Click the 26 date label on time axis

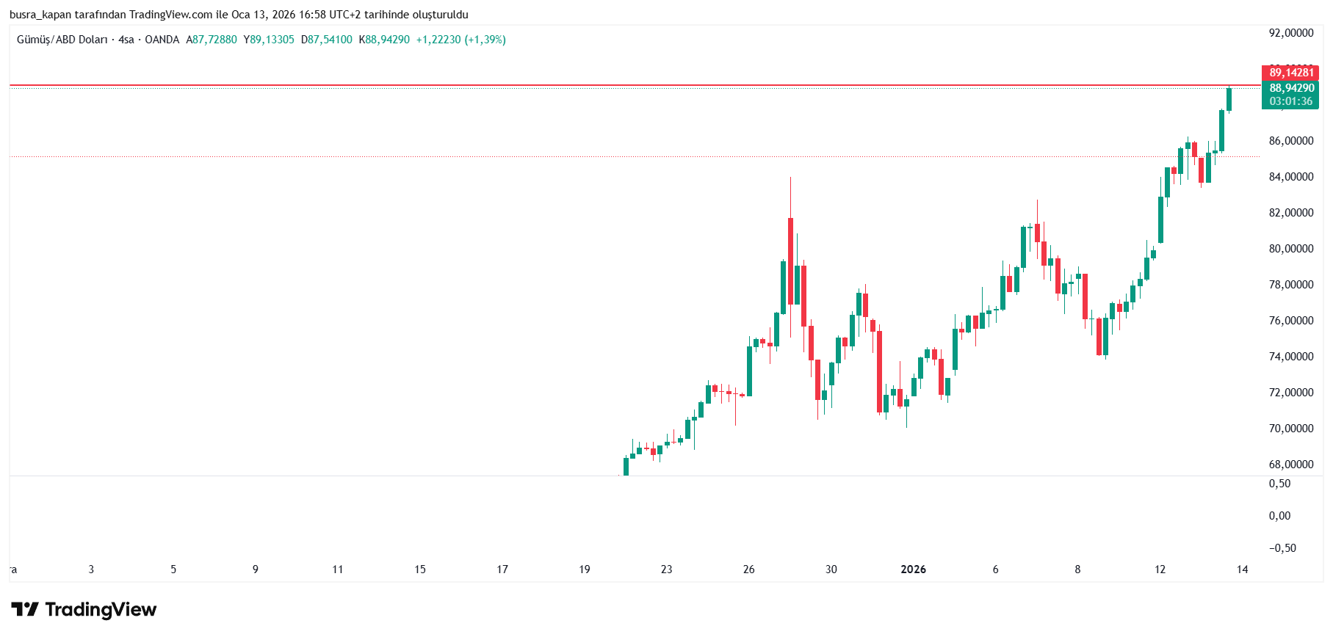(748, 569)
